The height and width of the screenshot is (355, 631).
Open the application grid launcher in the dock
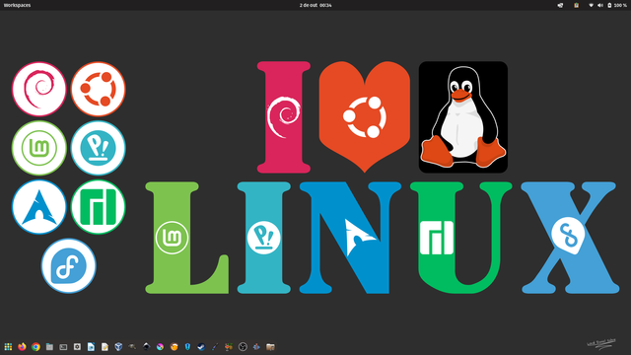click(8, 346)
